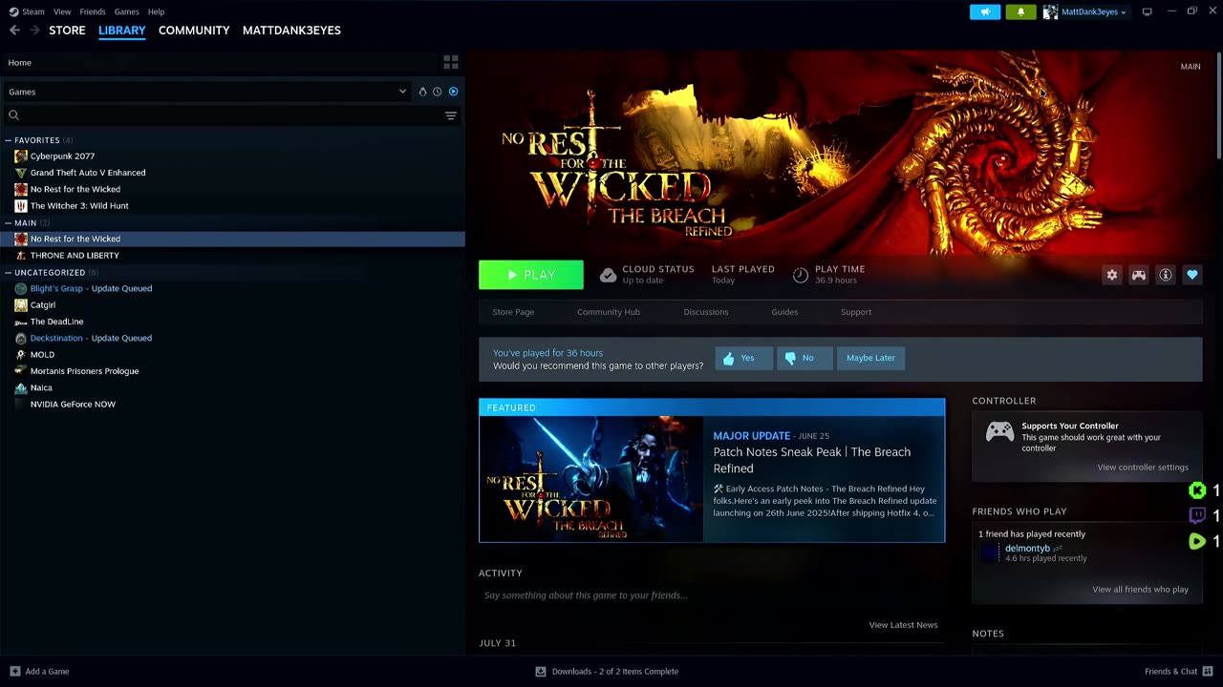Open the MattDank3eyes account dropdown
The image size is (1223, 687).
(1084, 11)
